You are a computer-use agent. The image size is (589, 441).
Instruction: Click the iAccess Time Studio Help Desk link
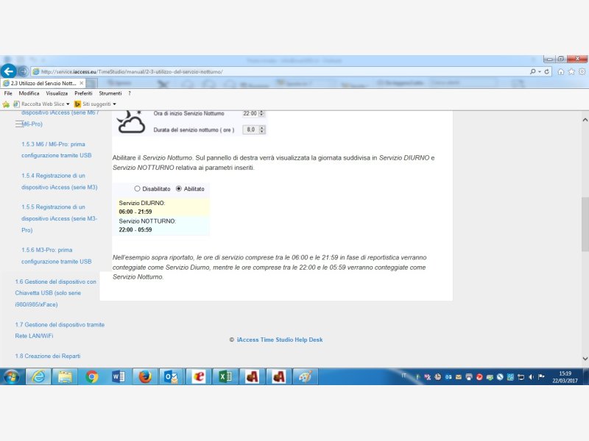pyautogui.click(x=280, y=340)
